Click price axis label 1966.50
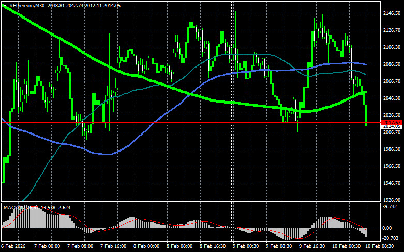This screenshot has width=404, height=252. pyautogui.click(x=392, y=166)
